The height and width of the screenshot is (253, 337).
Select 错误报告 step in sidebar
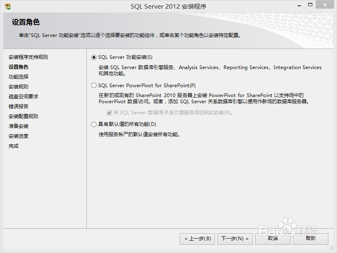click(18, 107)
